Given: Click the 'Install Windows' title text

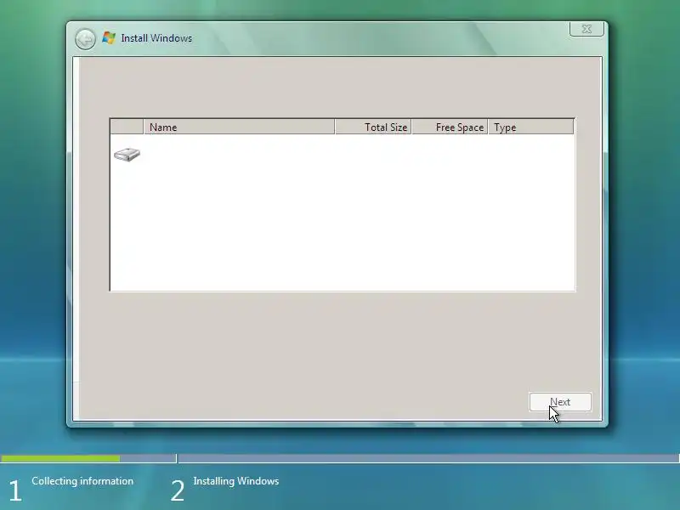Looking at the screenshot, I should 156,38.
